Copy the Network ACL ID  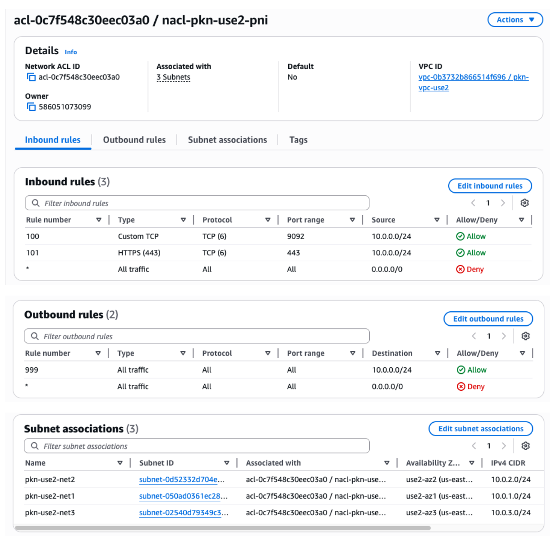click(x=31, y=77)
